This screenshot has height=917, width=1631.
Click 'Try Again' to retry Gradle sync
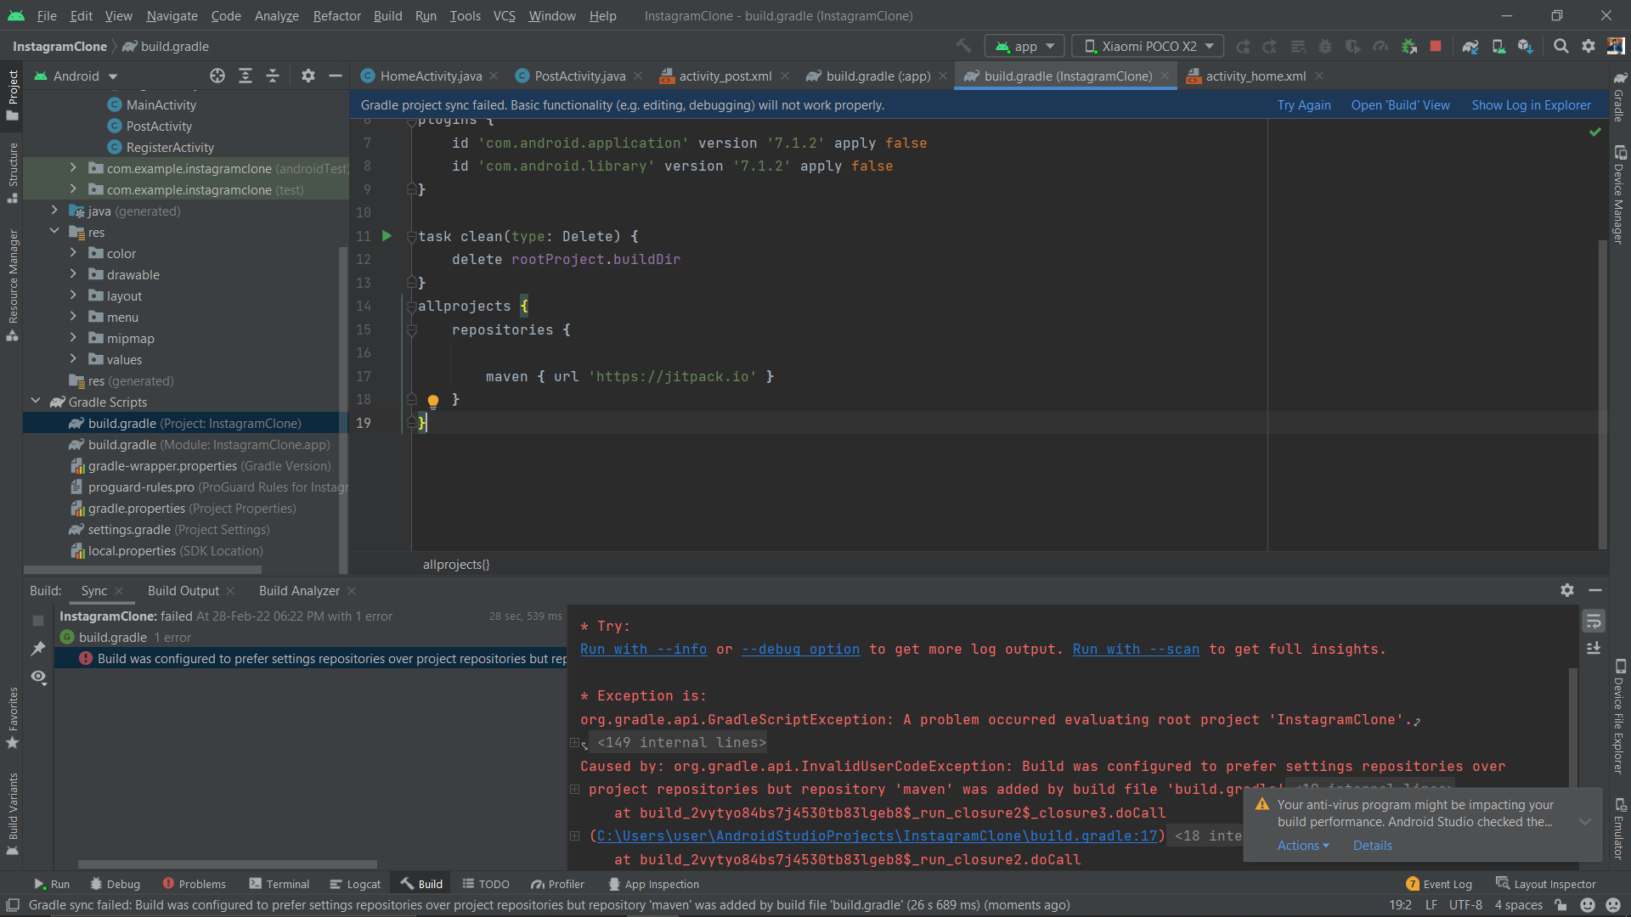[x=1304, y=104]
